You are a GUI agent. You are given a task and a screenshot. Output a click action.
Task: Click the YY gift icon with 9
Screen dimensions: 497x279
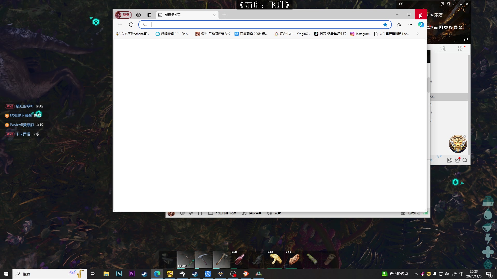click(430, 27)
